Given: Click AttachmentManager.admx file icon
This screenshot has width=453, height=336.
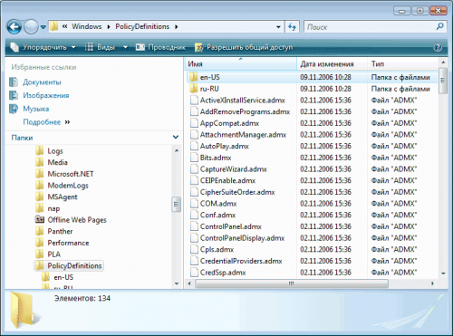Looking at the screenshot, I should [194, 134].
